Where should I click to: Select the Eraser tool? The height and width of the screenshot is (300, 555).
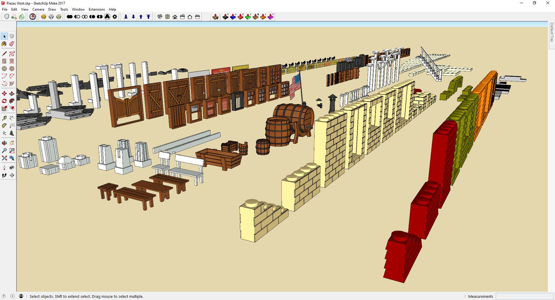click(x=12, y=44)
